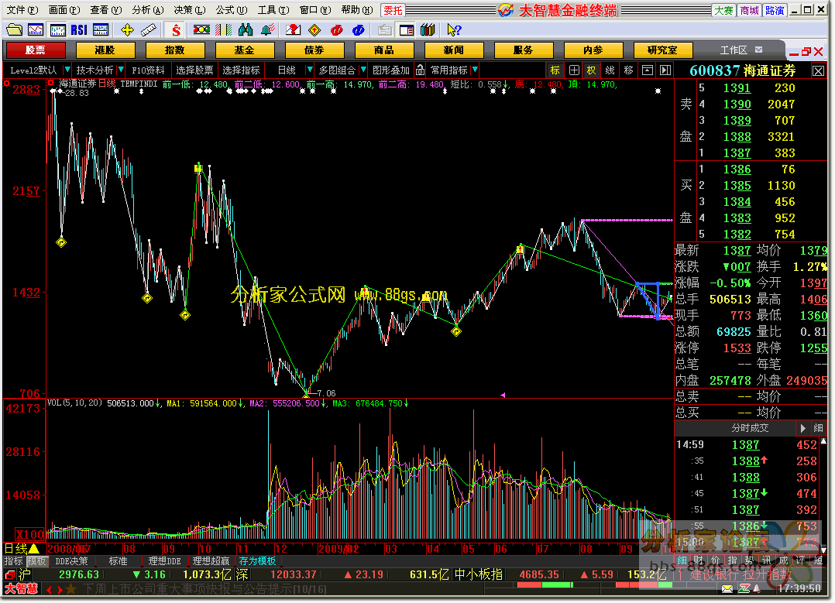Click the traffic light signal icon
The width and height of the screenshot is (835, 603).
(201, 30)
